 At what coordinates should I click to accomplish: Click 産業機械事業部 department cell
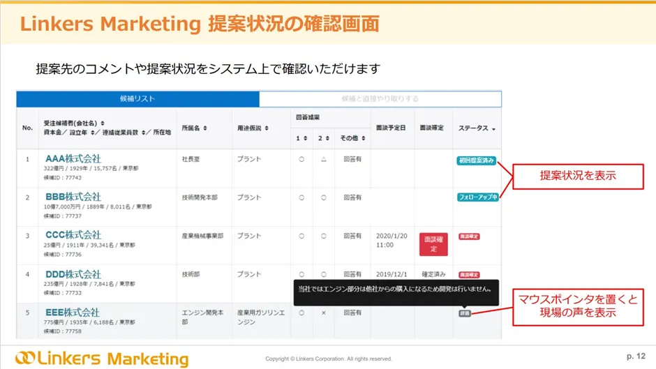click(202, 236)
